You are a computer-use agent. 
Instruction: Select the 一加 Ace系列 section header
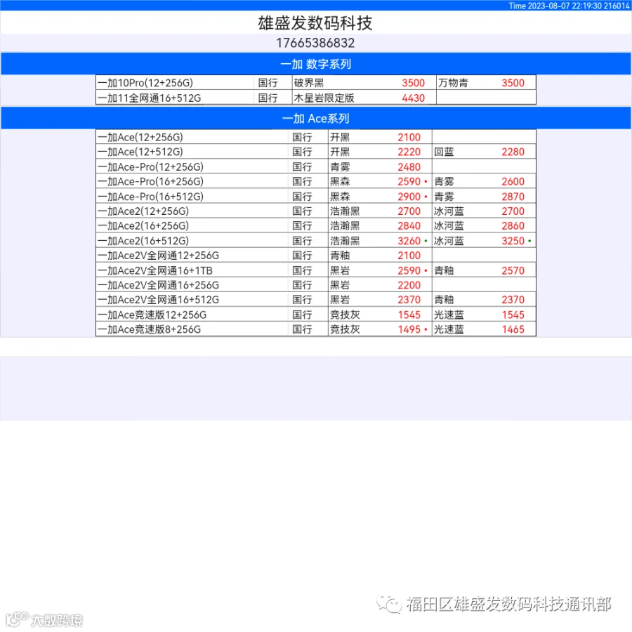[315, 118]
